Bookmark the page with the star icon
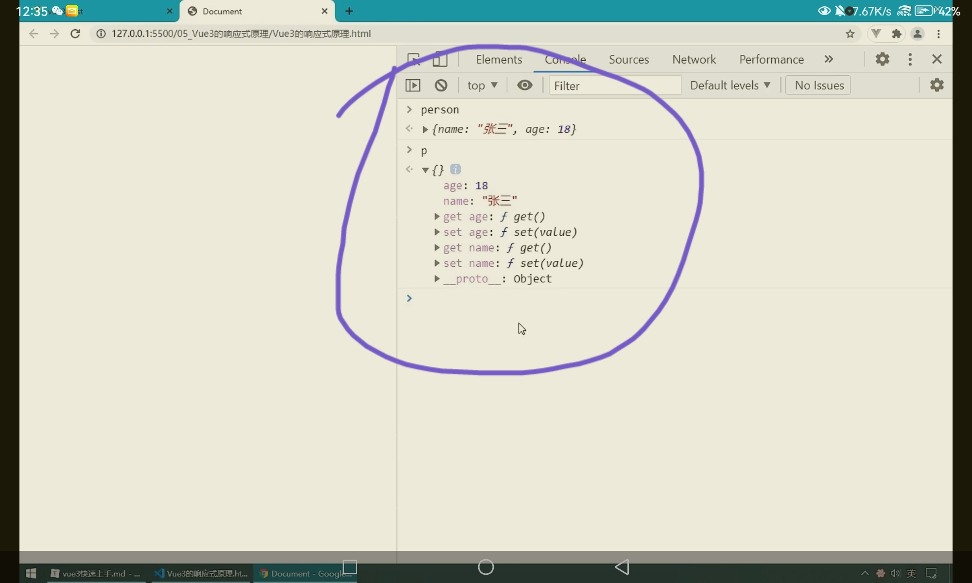Viewport: 972px width, 583px height. [850, 34]
